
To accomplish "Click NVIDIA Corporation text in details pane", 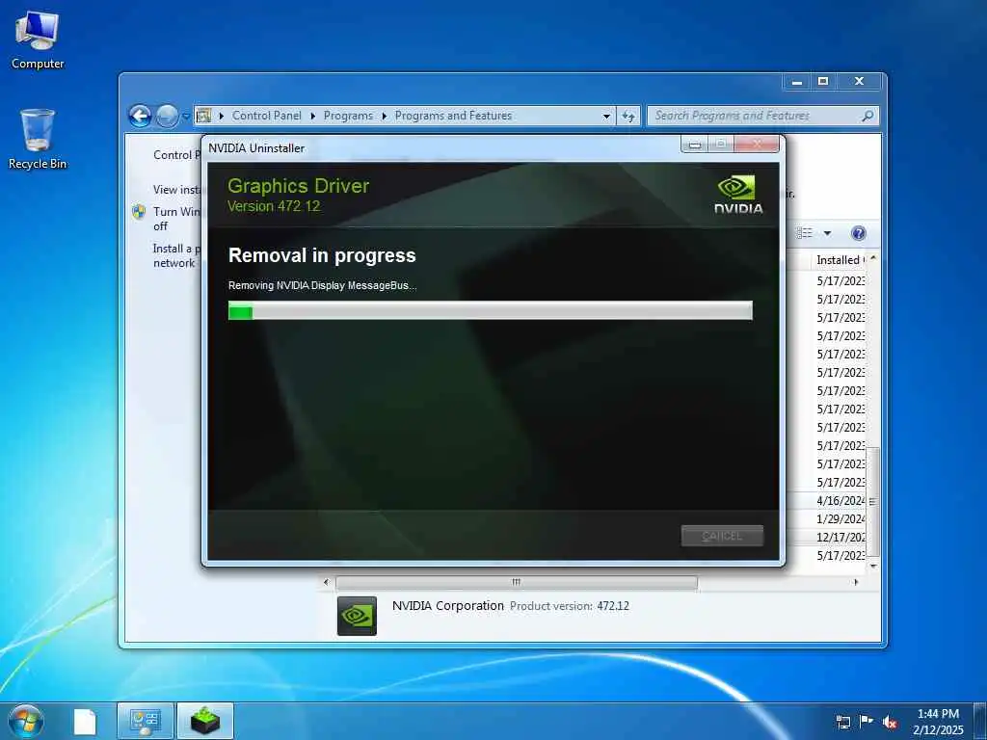I will click(447, 605).
